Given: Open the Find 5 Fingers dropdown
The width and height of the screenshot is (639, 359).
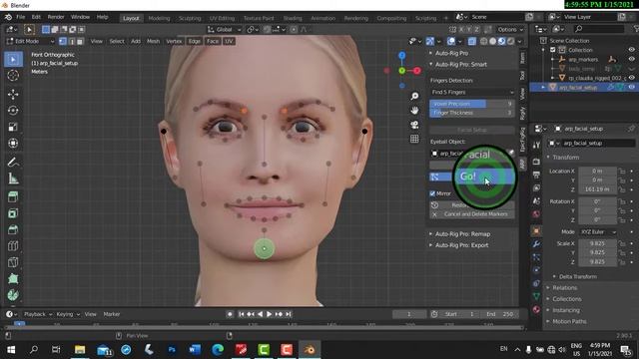Looking at the screenshot, I should [x=472, y=92].
